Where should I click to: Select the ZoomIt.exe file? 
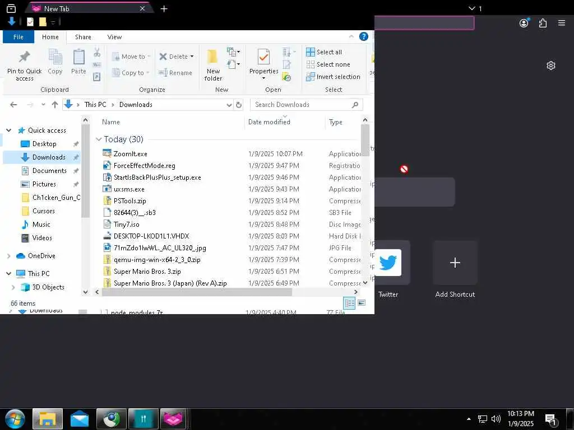(x=130, y=154)
